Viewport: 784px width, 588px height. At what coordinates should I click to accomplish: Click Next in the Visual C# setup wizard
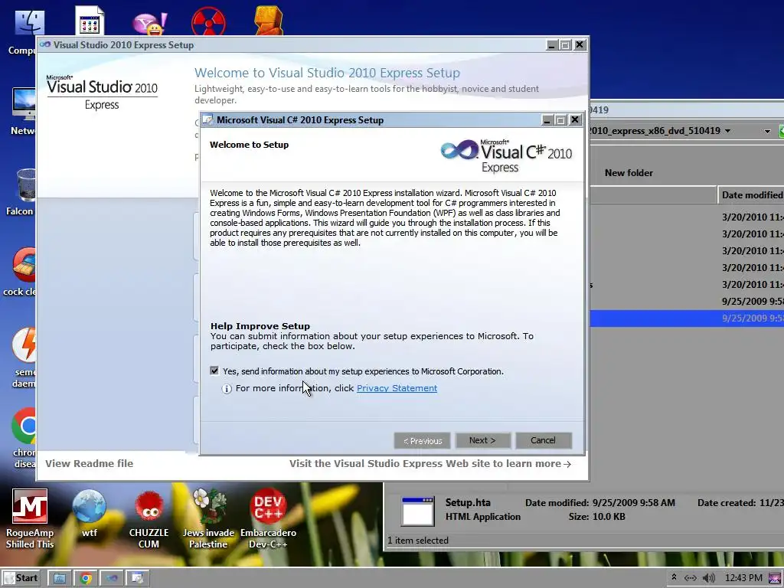point(482,440)
